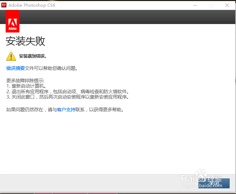The height and width of the screenshot is (194, 236).
Task: Click the line starting 2. 退出所有应用程序
Action: click(68, 92)
